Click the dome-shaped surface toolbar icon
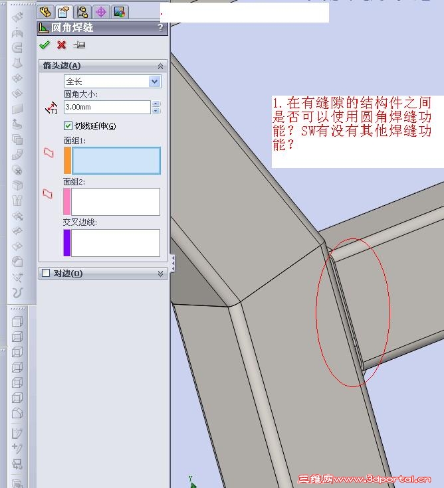 pyautogui.click(x=17, y=262)
